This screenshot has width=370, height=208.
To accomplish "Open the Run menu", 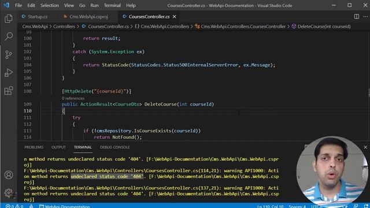I will click(94, 5).
